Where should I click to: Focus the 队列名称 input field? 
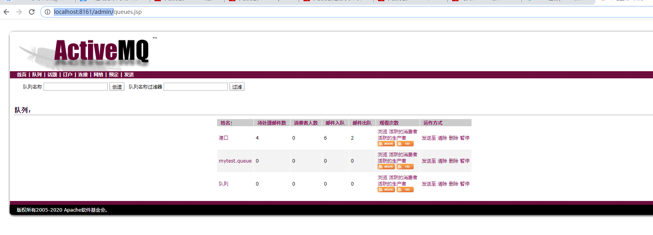[x=76, y=87]
